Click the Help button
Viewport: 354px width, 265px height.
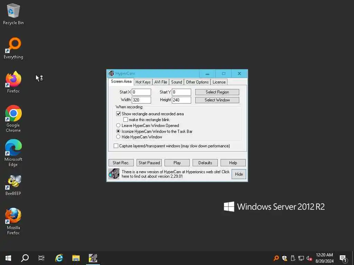(x=233, y=163)
